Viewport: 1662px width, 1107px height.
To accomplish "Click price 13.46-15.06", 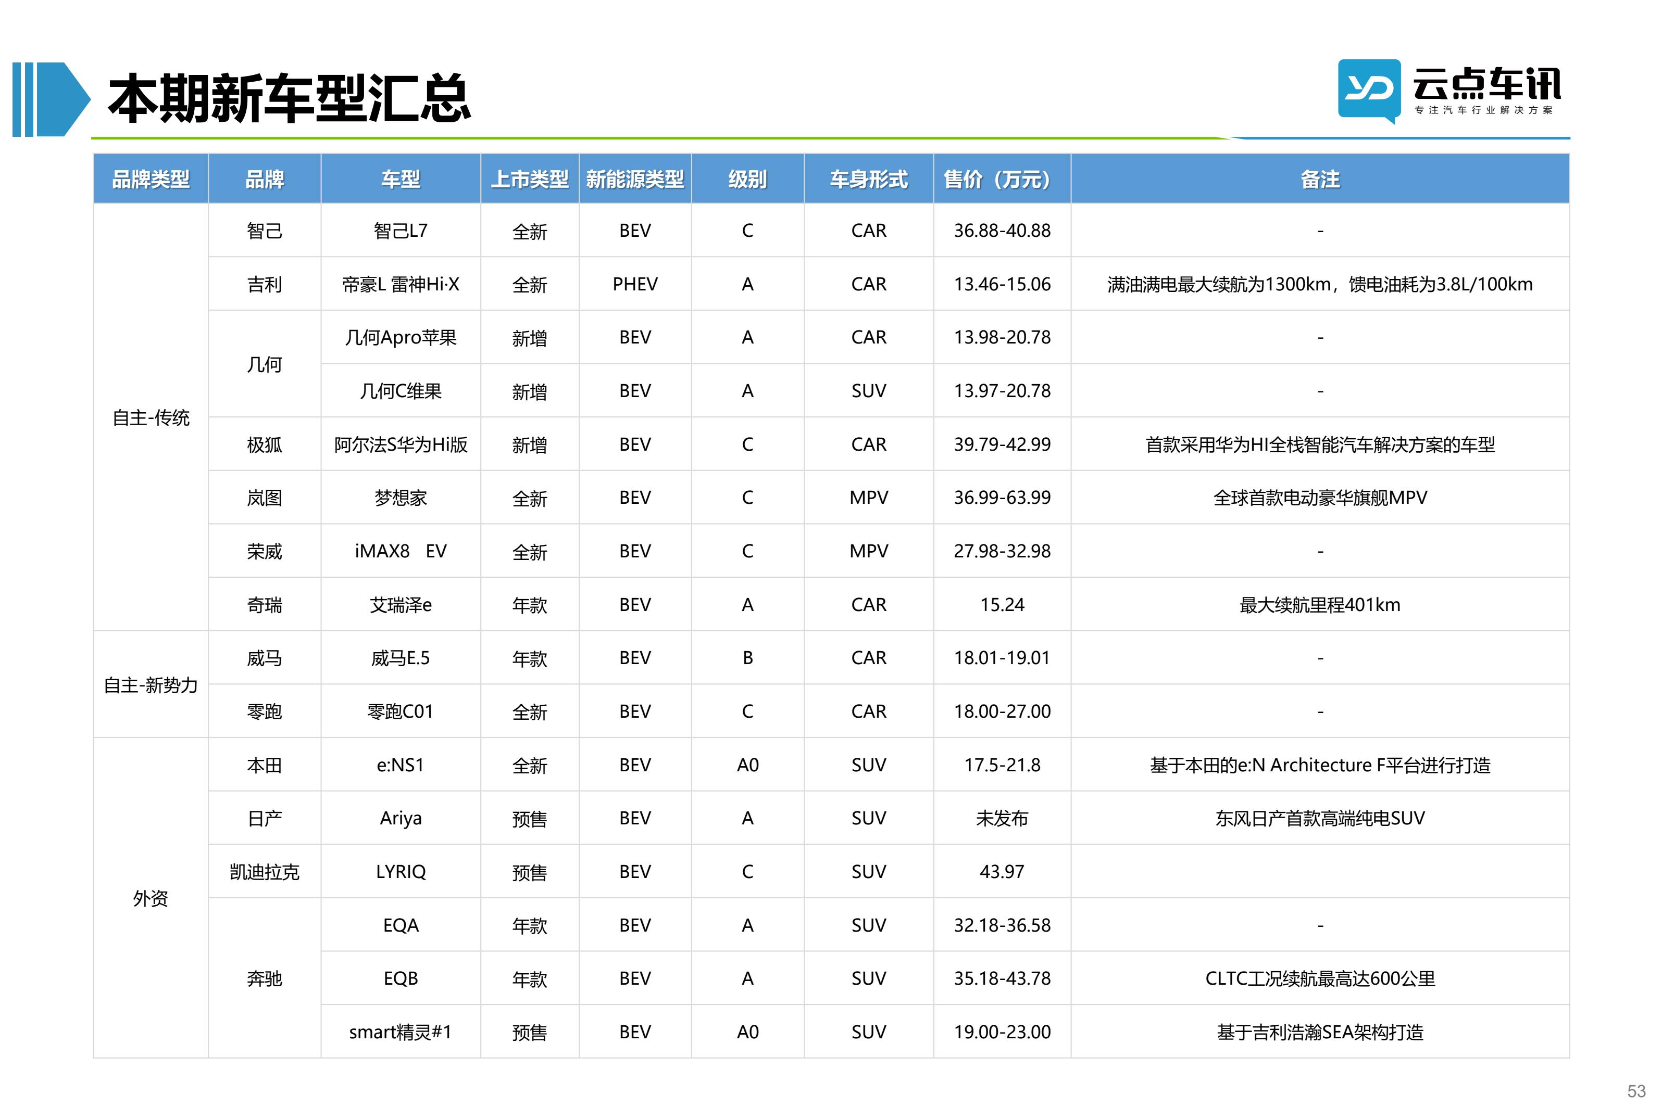I will pos(1002,285).
